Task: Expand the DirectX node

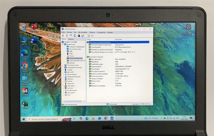Action: coord(63,81)
